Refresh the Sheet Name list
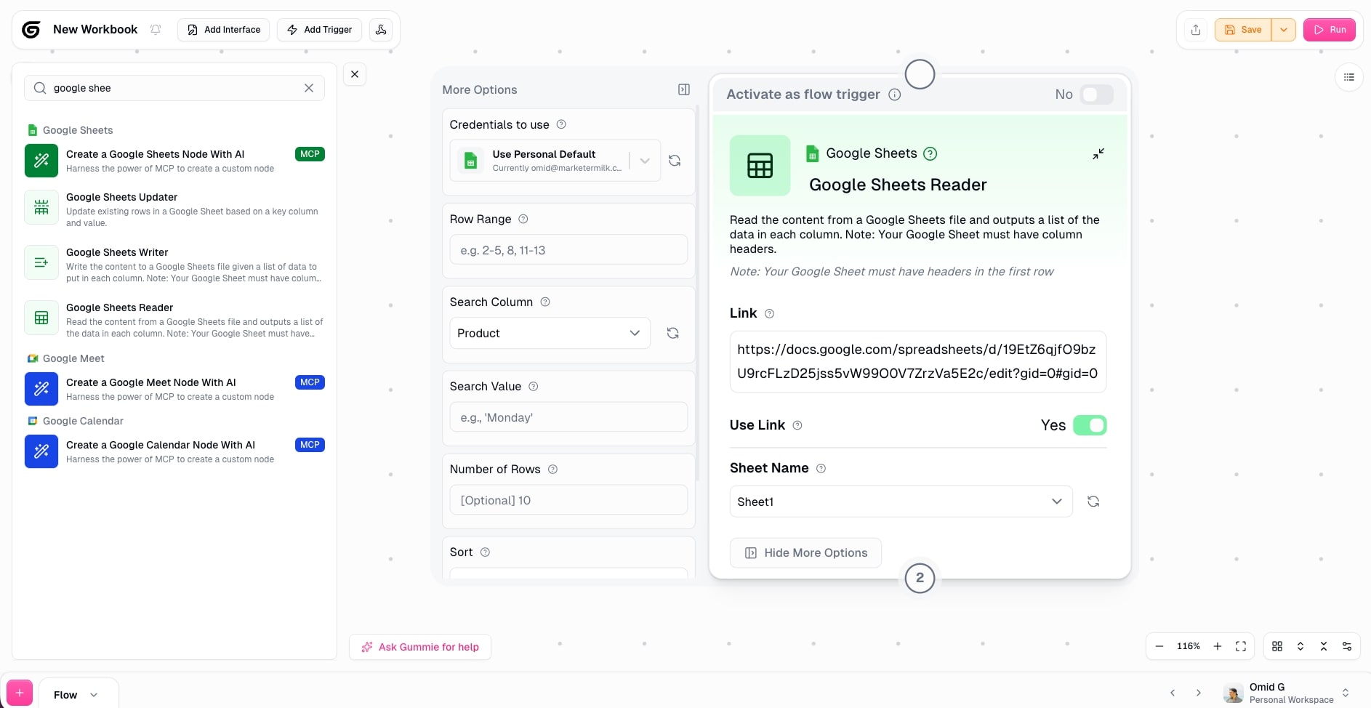Image resolution: width=1371 pixels, height=708 pixels. tap(1093, 502)
